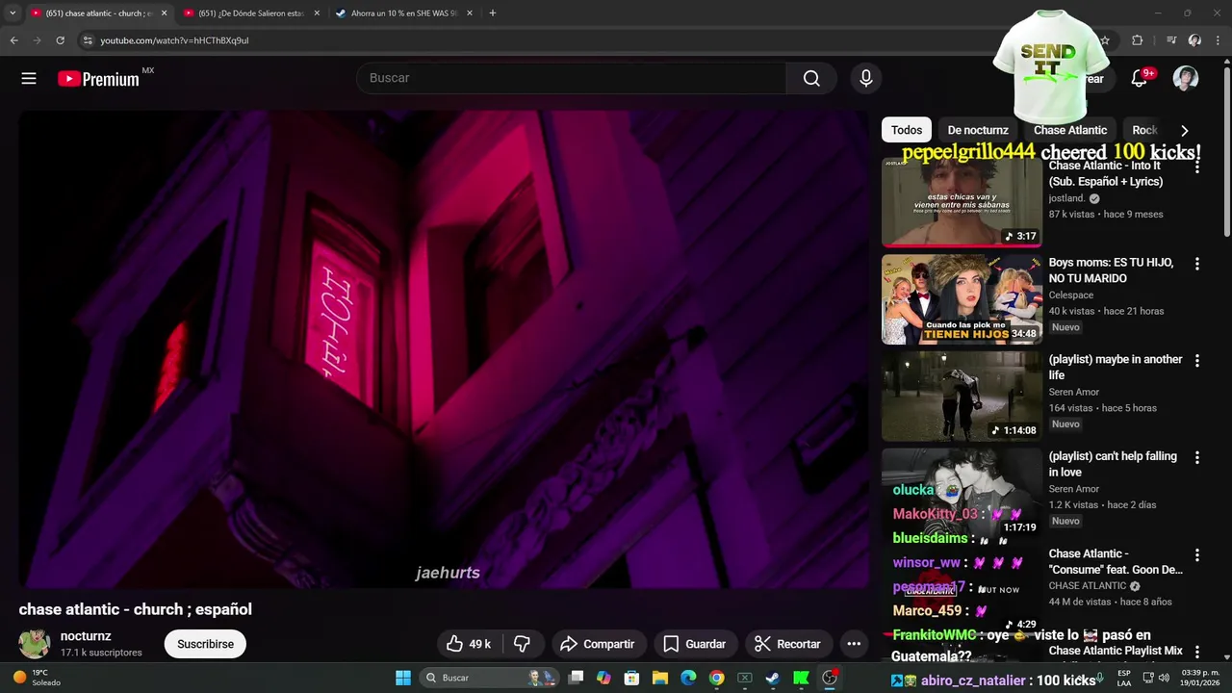The width and height of the screenshot is (1232, 693).
Task: Open Boys moms ES TU HIJO thumbnail
Action: [962, 299]
